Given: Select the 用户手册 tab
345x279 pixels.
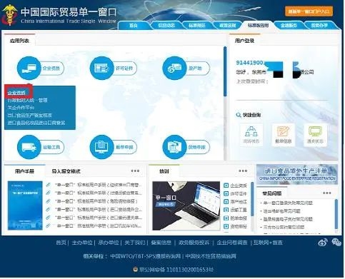Looking at the screenshot, I should click(24, 171).
